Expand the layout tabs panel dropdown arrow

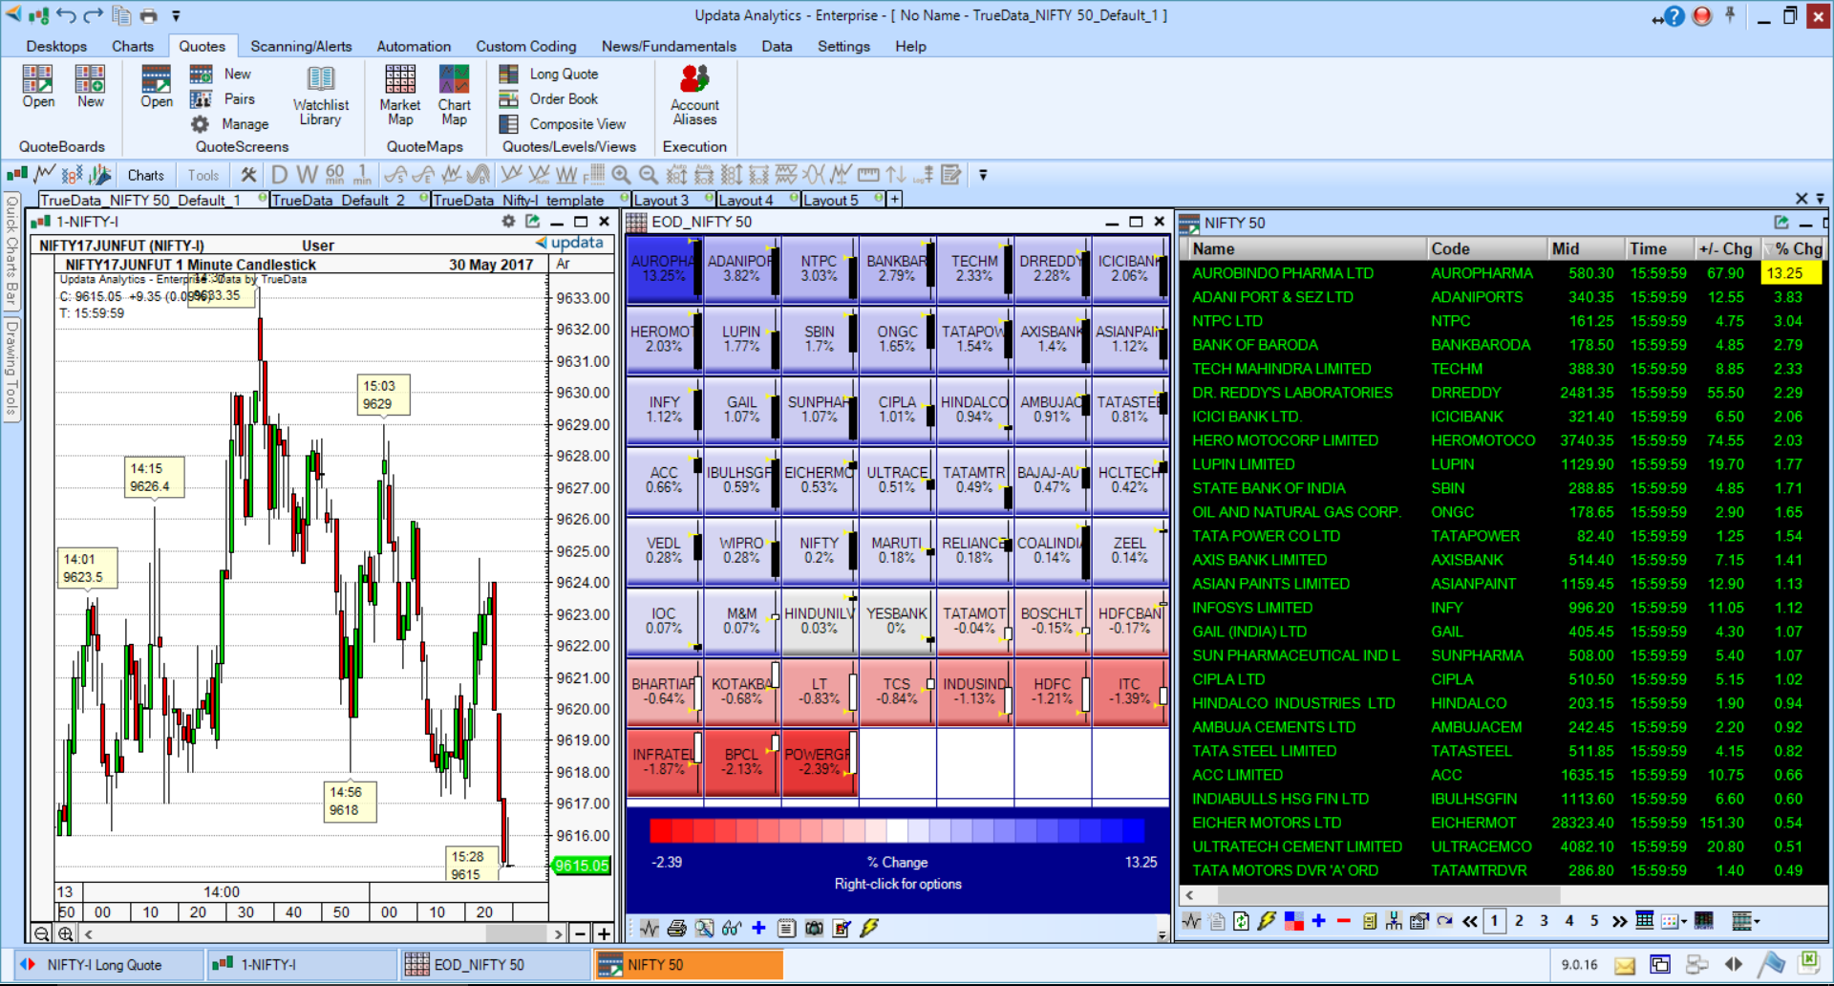click(x=1820, y=199)
